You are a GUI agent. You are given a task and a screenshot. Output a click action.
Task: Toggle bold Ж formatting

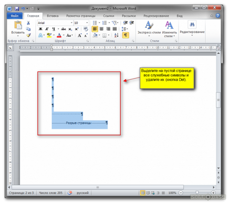pos(40,29)
